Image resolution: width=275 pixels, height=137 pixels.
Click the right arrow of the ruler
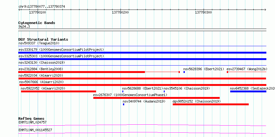[265, 10]
